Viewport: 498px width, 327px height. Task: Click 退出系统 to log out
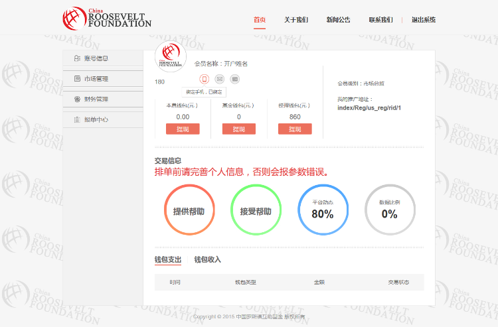424,20
